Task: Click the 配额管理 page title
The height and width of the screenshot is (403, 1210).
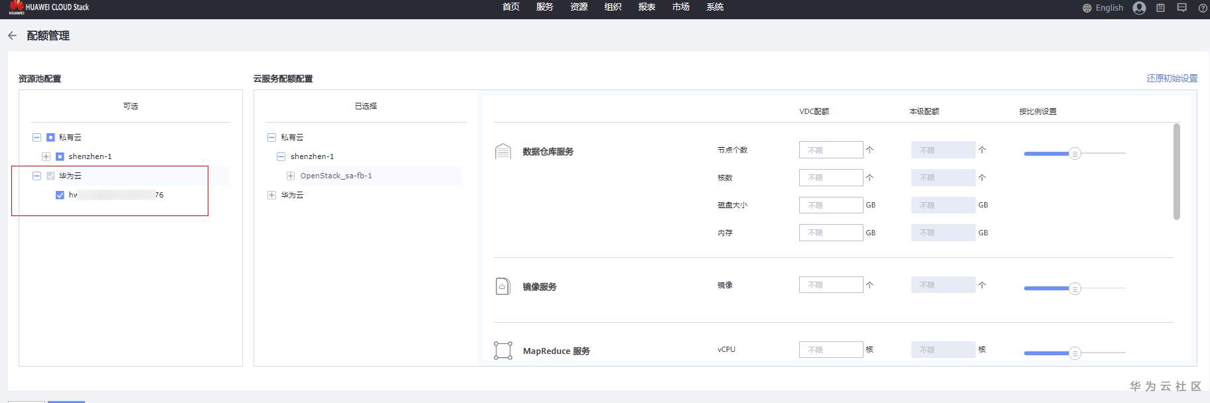Action: coord(48,36)
